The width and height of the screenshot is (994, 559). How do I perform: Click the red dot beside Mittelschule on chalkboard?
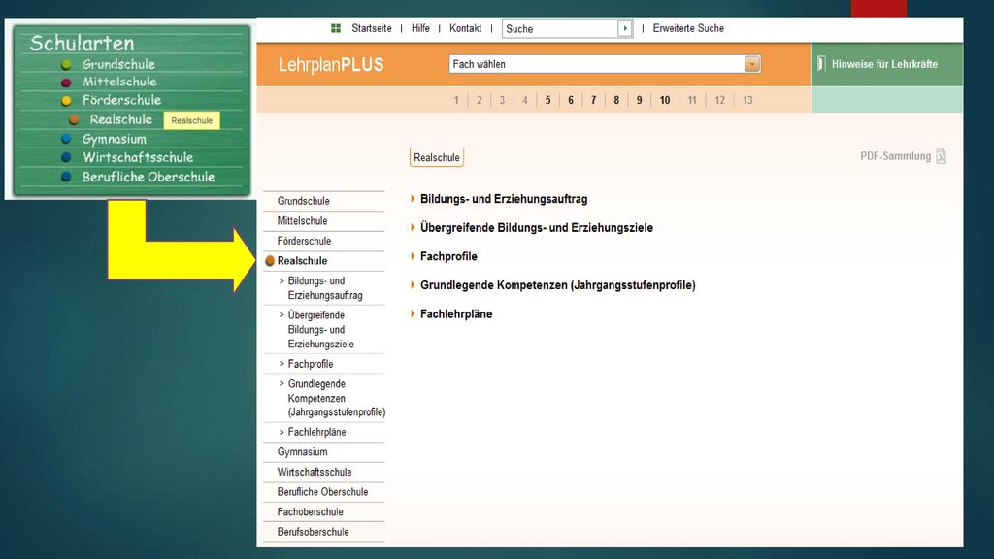[66, 82]
